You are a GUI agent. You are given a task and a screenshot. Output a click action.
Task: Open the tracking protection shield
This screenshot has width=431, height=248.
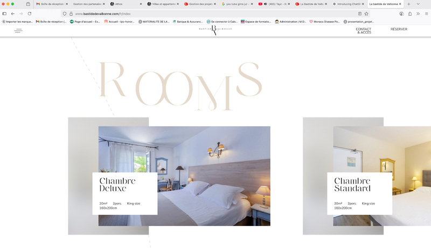click(x=65, y=13)
